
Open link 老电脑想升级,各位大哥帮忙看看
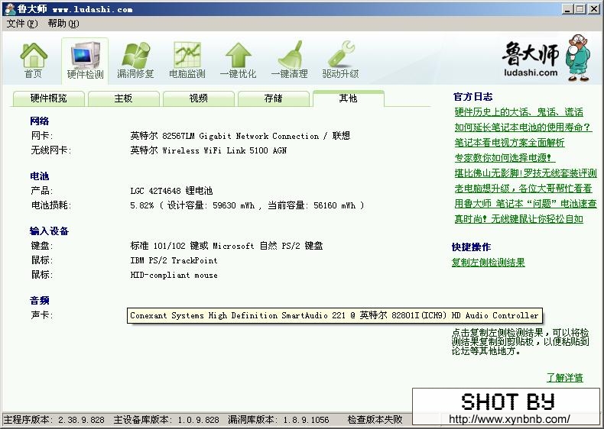pyautogui.click(x=523, y=189)
